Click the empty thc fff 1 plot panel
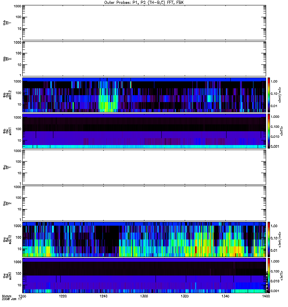The width and height of the screenshot is (288, 307). tap(144, 167)
